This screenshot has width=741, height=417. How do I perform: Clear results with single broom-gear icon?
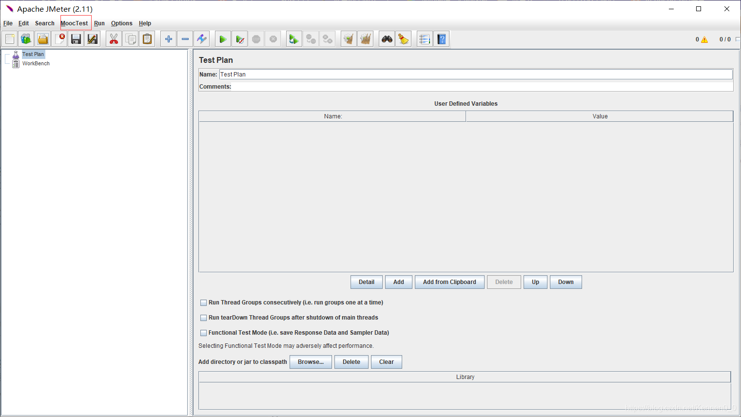tap(349, 39)
